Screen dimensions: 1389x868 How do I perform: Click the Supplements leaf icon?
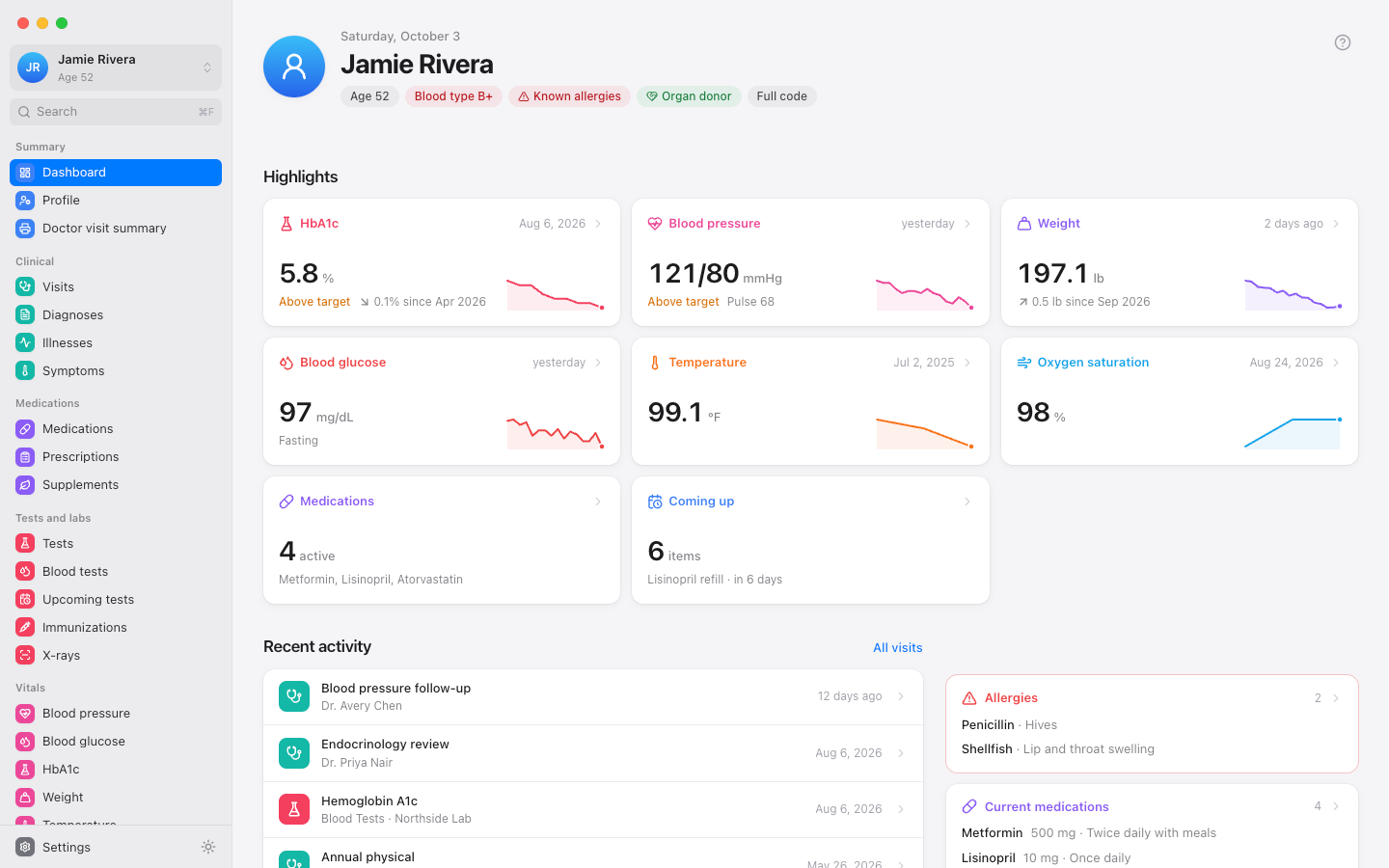coord(25,484)
